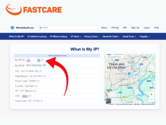Image resolution: width=166 pixels, height=125 pixels.
Task: Go to IP Address Lookup page
Action: pyautogui.click(x=37, y=36)
